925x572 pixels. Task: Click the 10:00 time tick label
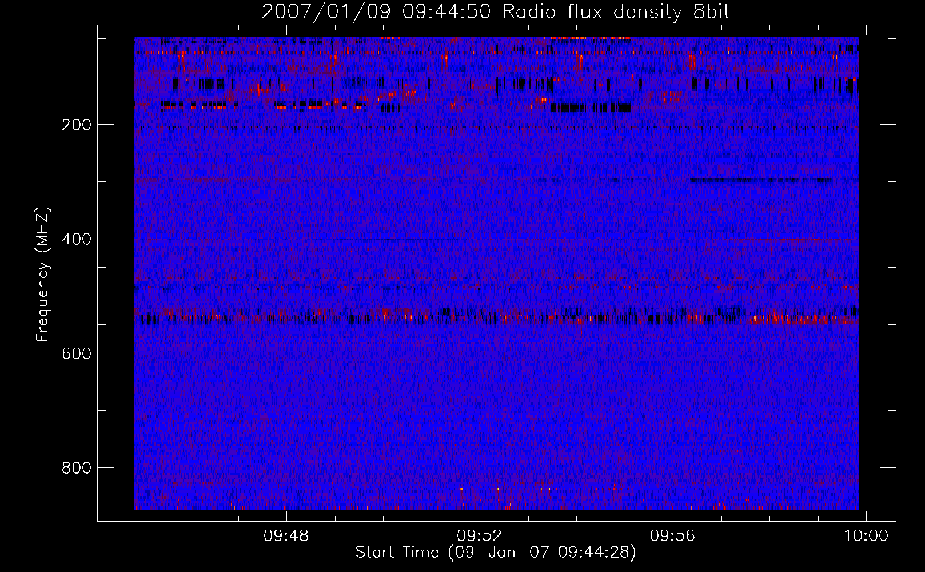(866, 536)
